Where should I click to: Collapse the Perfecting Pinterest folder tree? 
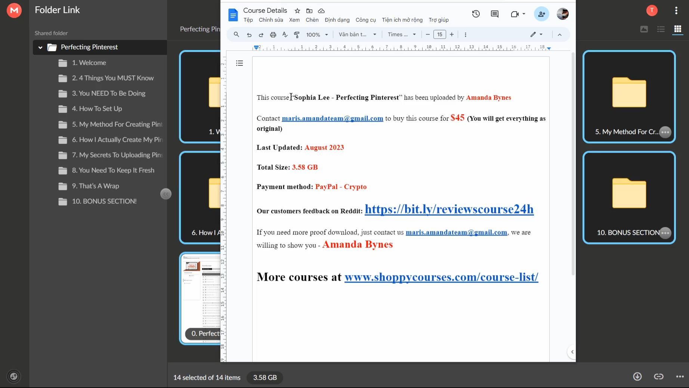coord(40,47)
